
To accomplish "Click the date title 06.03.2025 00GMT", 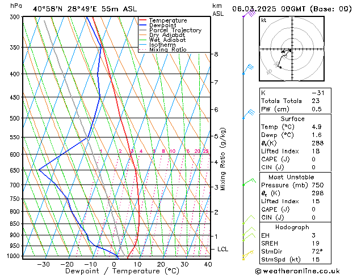I will click(x=292, y=8).
